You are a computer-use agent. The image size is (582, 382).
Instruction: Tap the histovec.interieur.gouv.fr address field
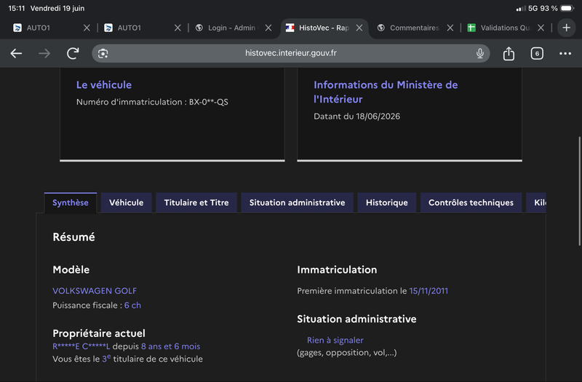pyautogui.click(x=290, y=53)
